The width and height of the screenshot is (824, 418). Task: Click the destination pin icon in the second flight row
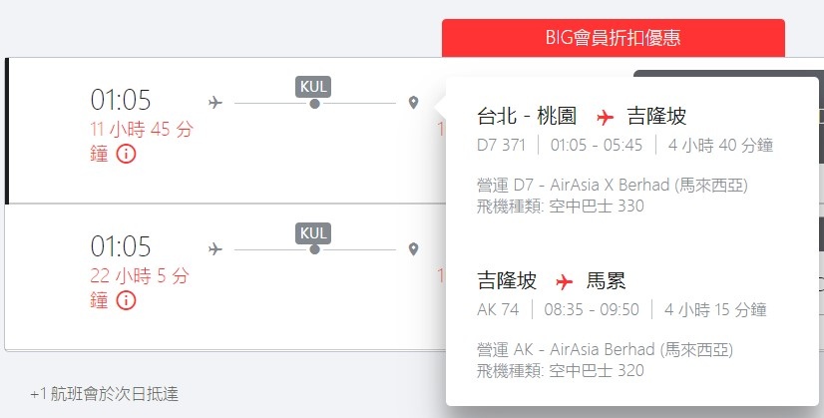pos(413,248)
